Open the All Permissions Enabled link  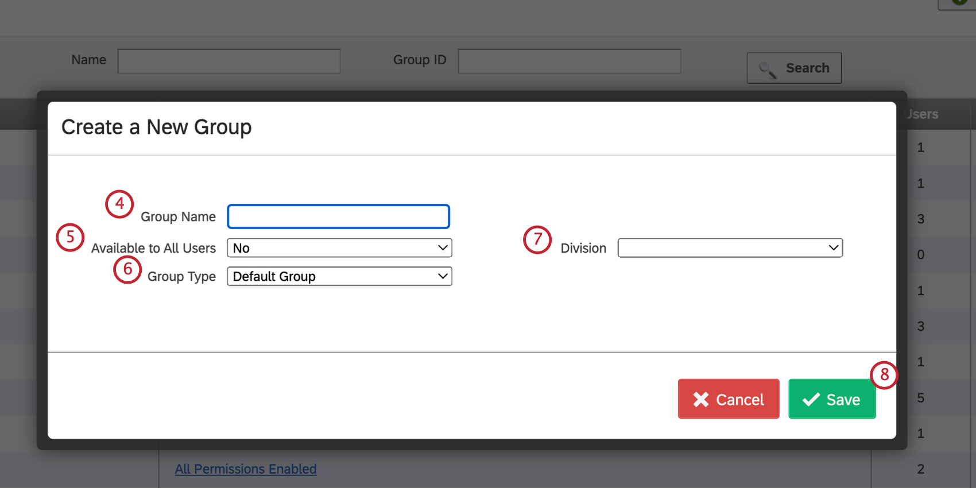coord(246,469)
